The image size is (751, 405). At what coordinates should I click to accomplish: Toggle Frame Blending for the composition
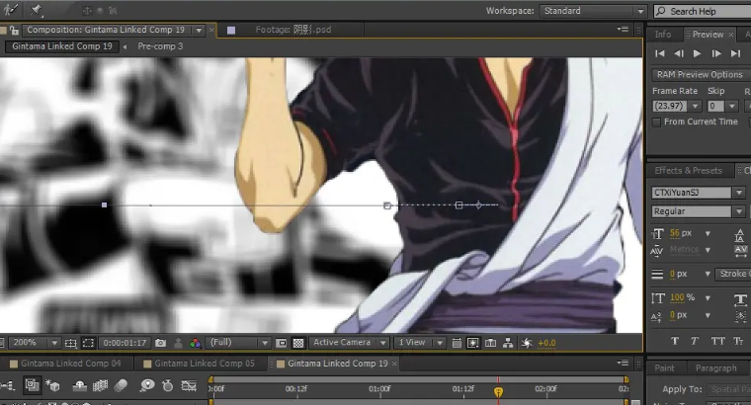point(100,385)
